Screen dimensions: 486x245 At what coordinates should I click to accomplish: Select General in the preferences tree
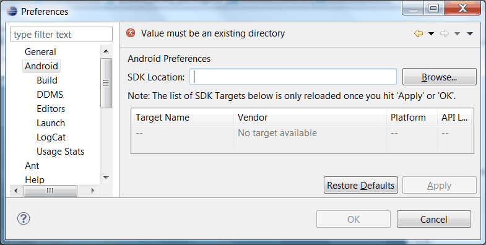click(x=40, y=52)
